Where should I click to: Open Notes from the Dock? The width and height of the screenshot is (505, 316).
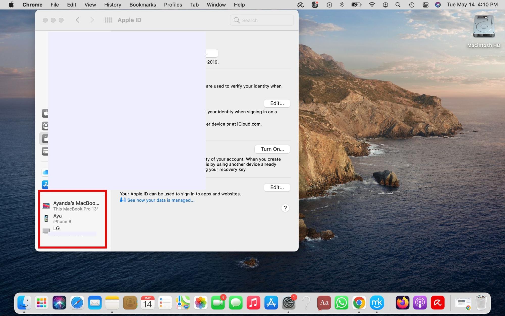point(112,303)
